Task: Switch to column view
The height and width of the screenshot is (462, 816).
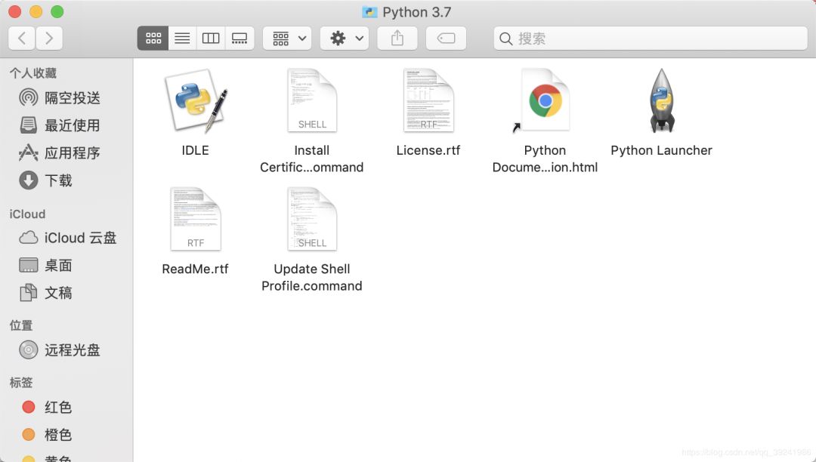Action: coord(211,38)
